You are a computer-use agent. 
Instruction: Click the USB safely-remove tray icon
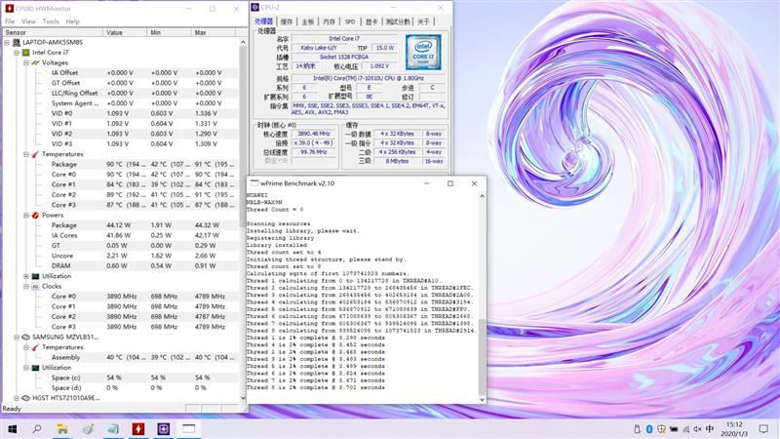coord(638,429)
